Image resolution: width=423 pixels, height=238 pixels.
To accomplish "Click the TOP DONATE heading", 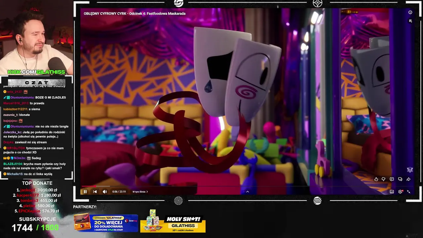I will tap(37, 183).
